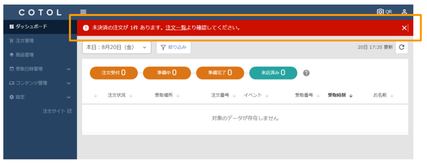Open the 注文サイト external link

(x=57, y=111)
